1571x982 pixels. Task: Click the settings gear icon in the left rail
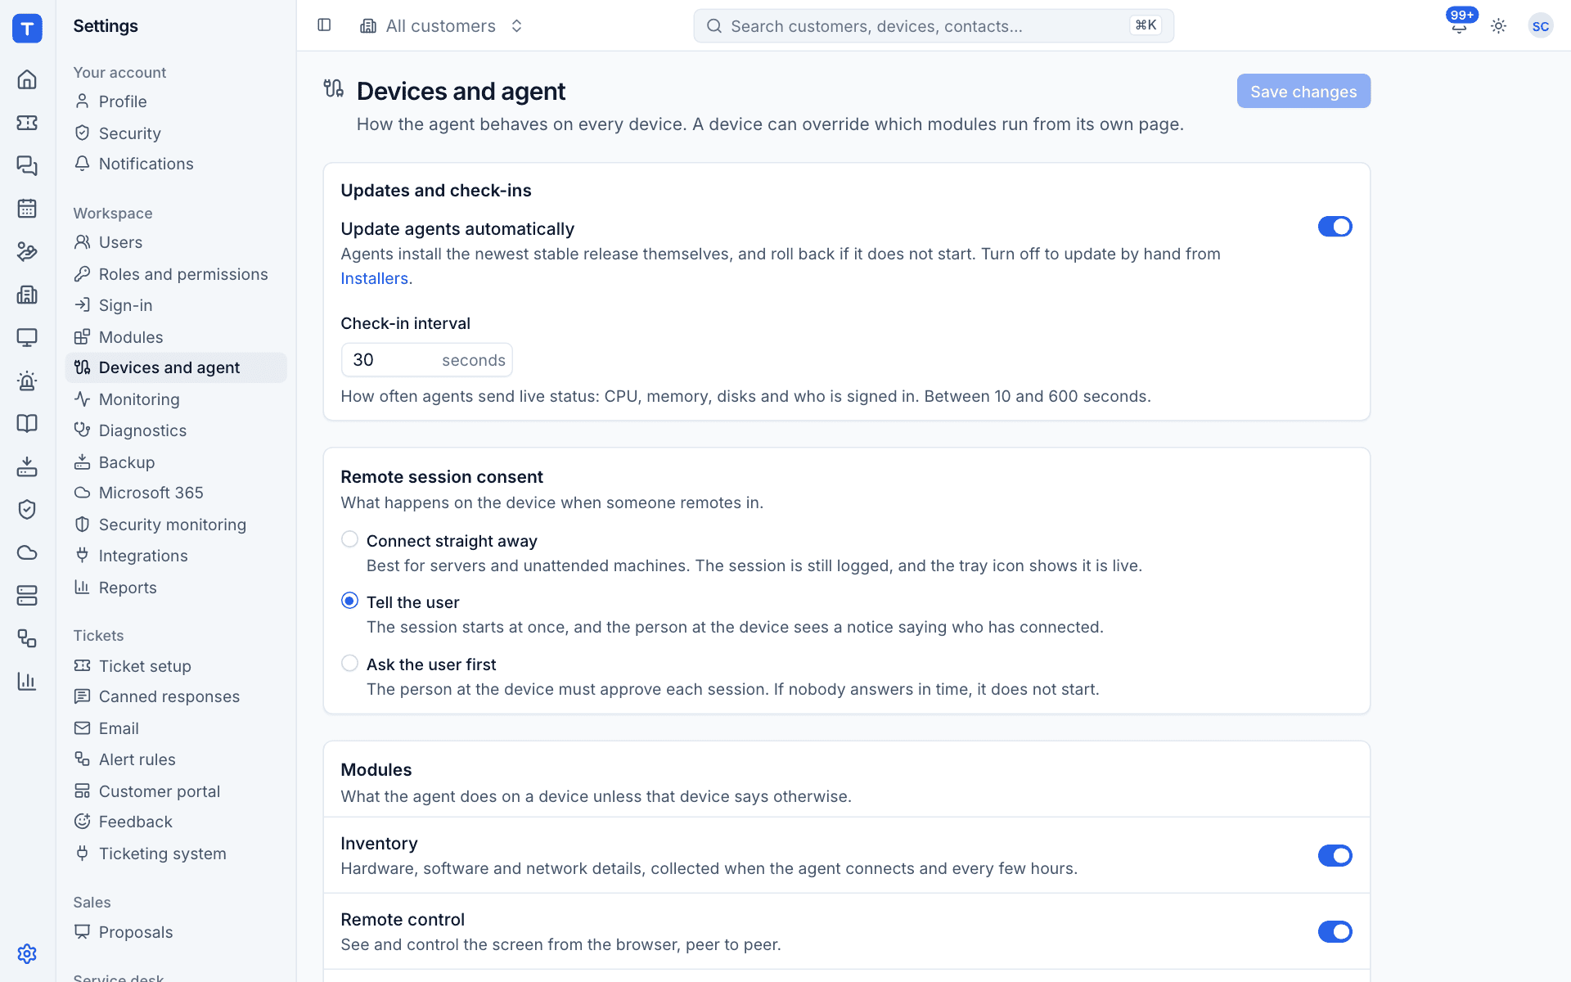[27, 953]
